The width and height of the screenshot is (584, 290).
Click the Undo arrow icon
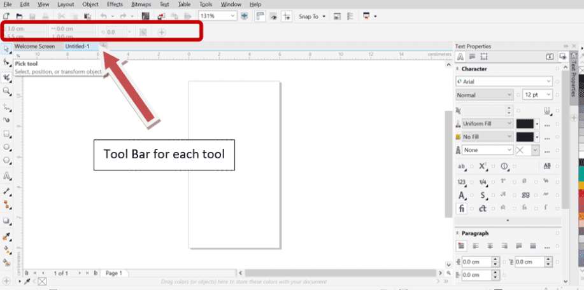pyautogui.click(x=104, y=15)
